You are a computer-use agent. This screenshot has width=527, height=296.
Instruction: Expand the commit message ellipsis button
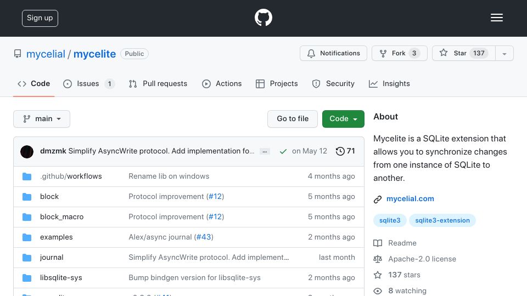(265, 152)
